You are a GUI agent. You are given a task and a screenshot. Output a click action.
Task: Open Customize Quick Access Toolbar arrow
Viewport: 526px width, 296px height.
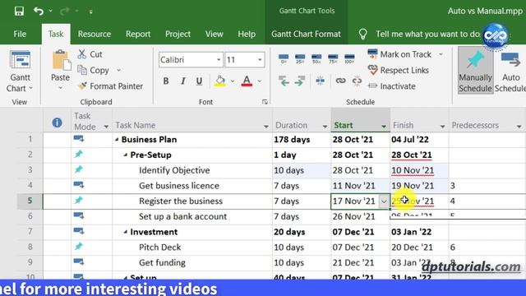click(90, 12)
